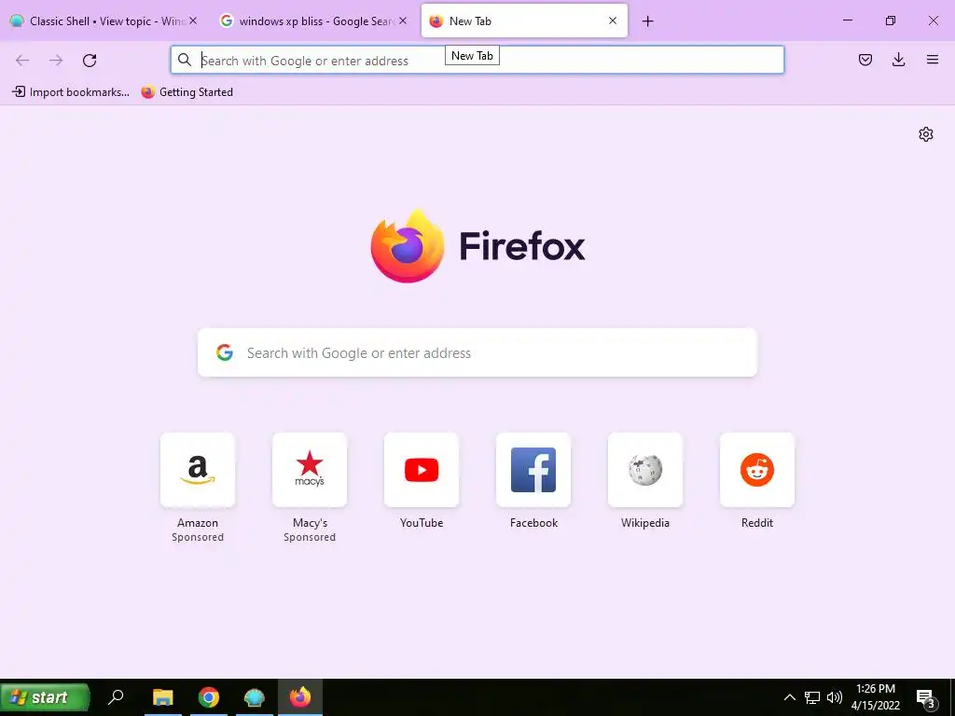The width and height of the screenshot is (955, 716).
Task: Open network status tray icon
Action: pyautogui.click(x=812, y=697)
